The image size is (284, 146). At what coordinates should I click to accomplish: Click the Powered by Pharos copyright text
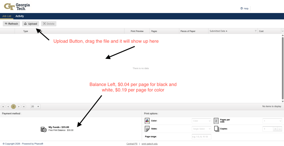tap(23, 144)
